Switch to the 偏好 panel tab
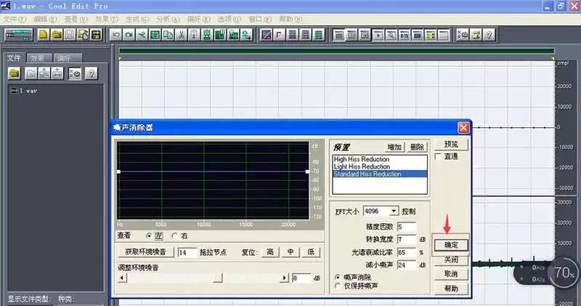 (x=66, y=58)
